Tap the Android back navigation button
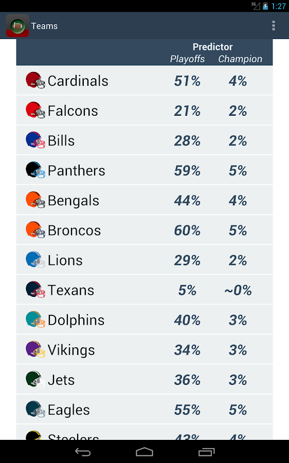Image resolution: width=289 pixels, height=463 pixels. coord(83,452)
